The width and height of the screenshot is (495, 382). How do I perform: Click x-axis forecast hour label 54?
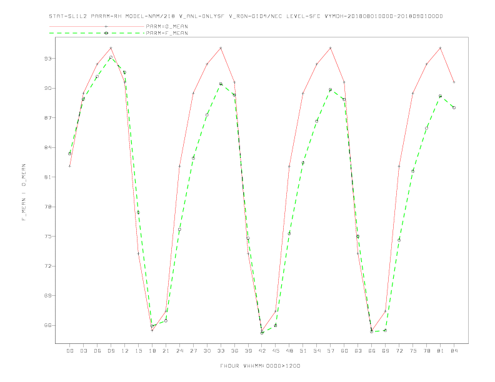click(x=317, y=351)
